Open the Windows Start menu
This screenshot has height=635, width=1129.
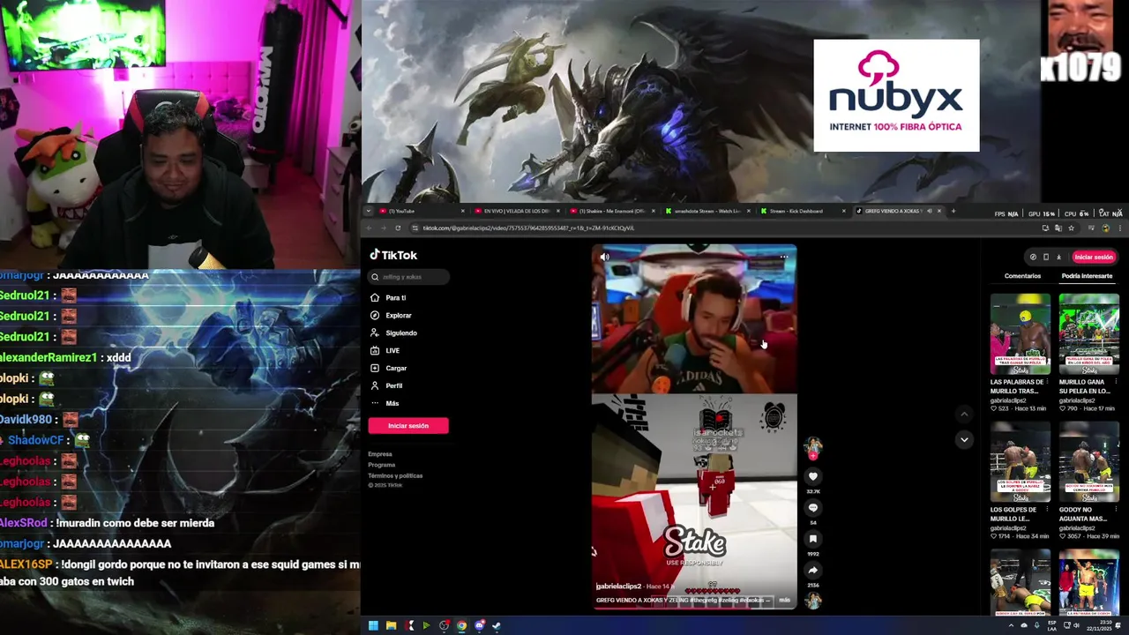[373, 625]
